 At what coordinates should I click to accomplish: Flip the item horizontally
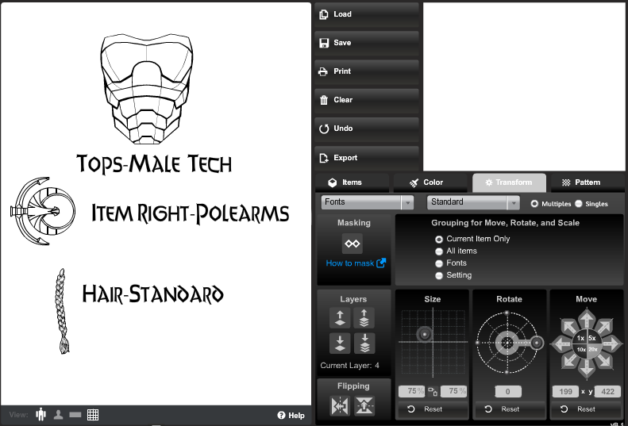click(341, 406)
